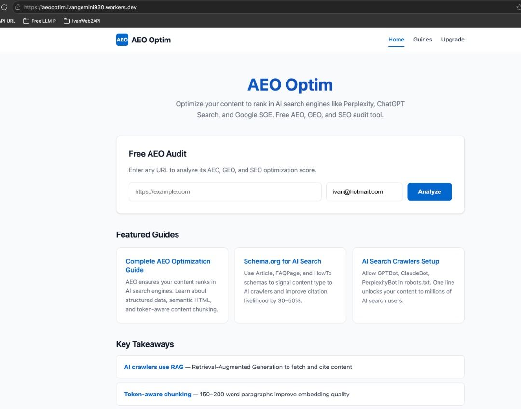521x409 pixels.
Task: Open the Free LLM P bookmark folder
Action: [x=40, y=21]
